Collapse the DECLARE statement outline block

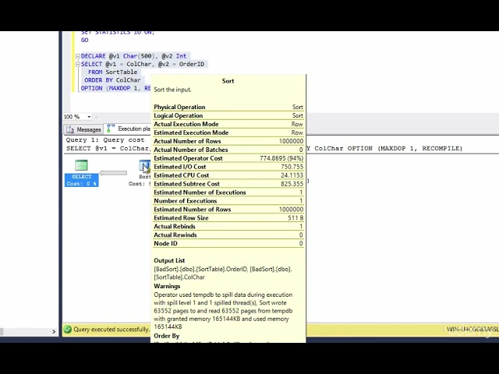(x=78, y=56)
